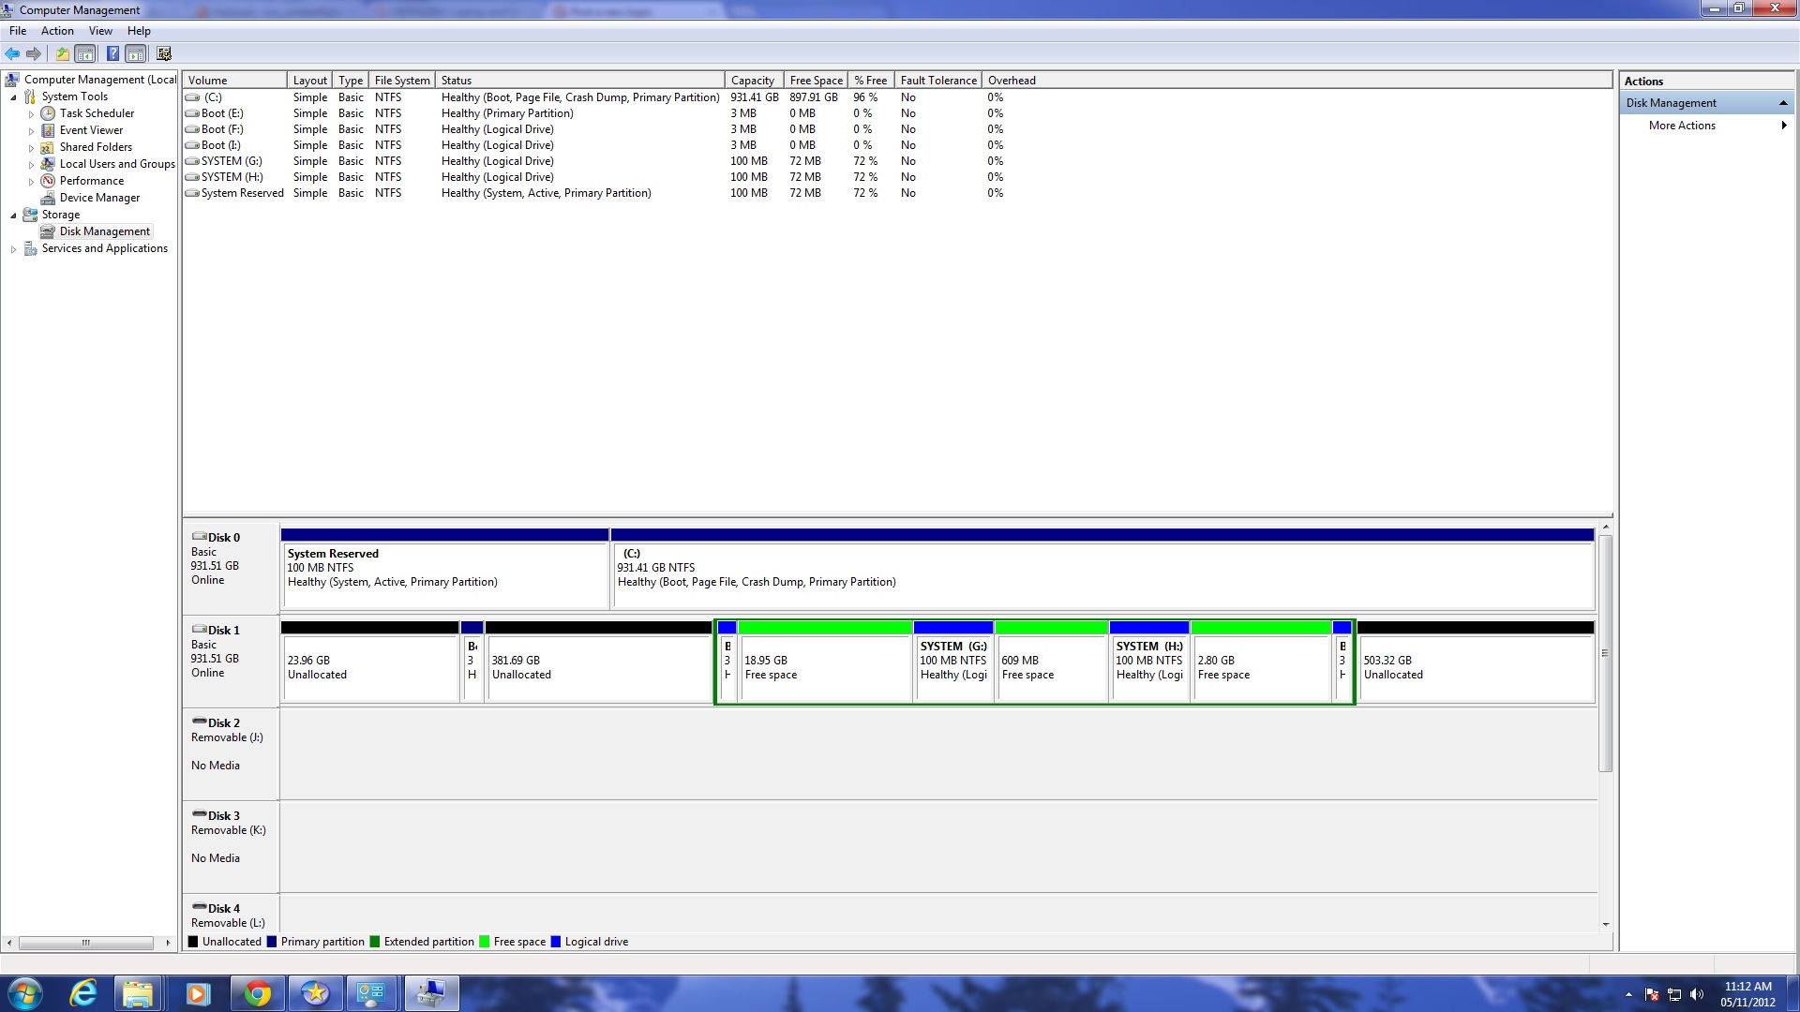Select the 381.69 GB Unallocated block
The image size is (1800, 1012).
coord(598,662)
